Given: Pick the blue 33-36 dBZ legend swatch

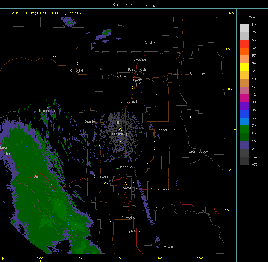Looking at the screenshot, I should pos(244,114).
